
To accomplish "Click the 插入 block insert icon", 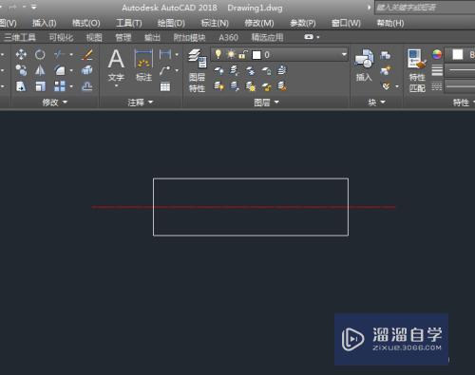I will coord(364,66).
